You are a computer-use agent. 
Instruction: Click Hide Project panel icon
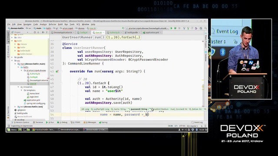tap(47, 32)
